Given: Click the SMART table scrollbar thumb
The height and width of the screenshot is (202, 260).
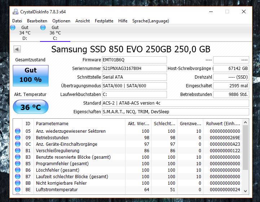Looking at the screenshot, I should click(246, 148).
